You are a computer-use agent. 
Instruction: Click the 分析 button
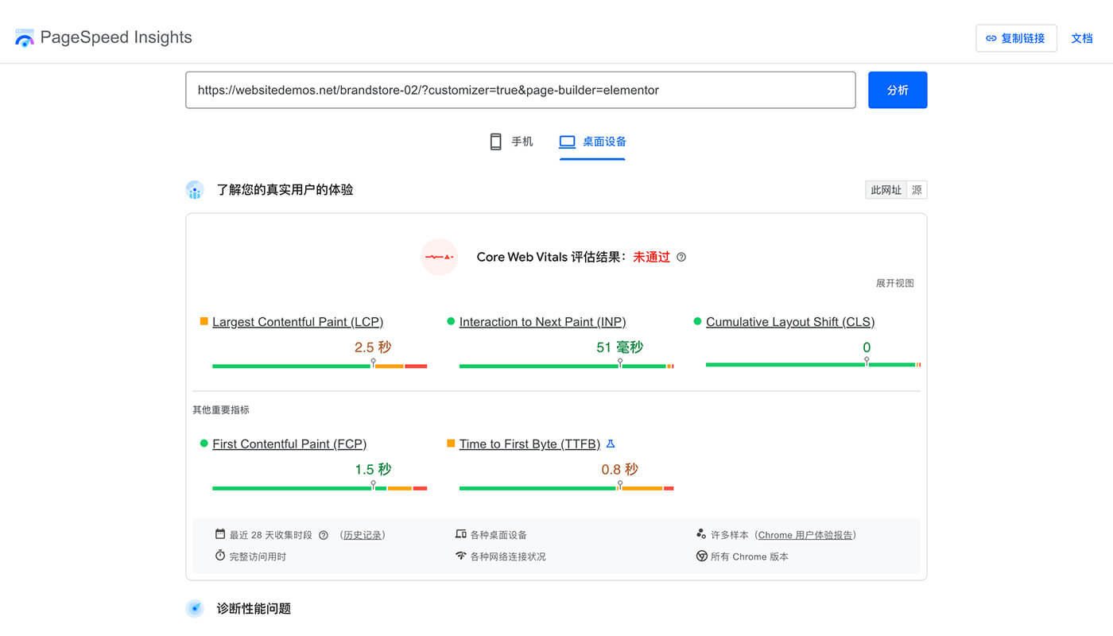click(x=898, y=90)
